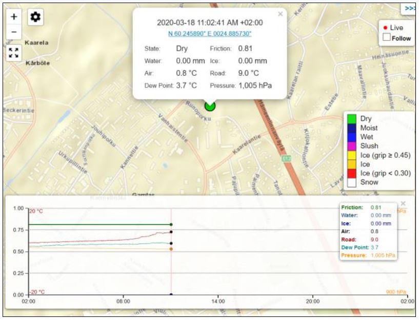Close the chart panel
Viewport: 419px width, 320px height.
pos(403,203)
